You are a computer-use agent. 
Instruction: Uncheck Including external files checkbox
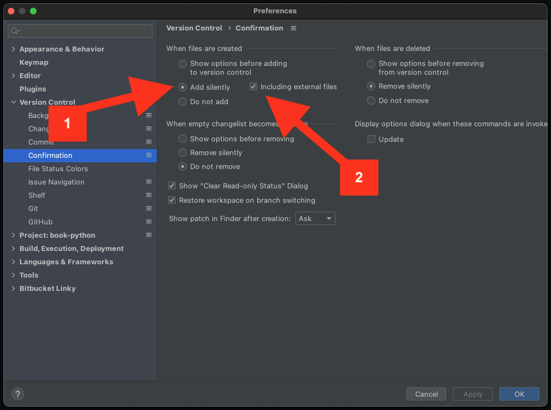(x=253, y=87)
